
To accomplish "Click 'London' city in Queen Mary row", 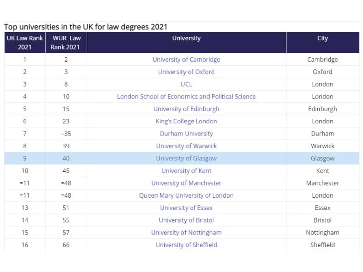I will coord(323,195).
